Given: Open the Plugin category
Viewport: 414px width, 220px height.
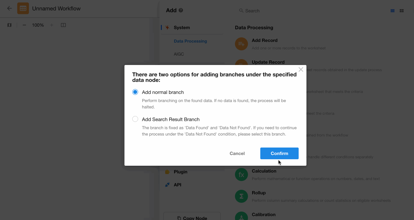Looking at the screenshot, I should point(180,172).
